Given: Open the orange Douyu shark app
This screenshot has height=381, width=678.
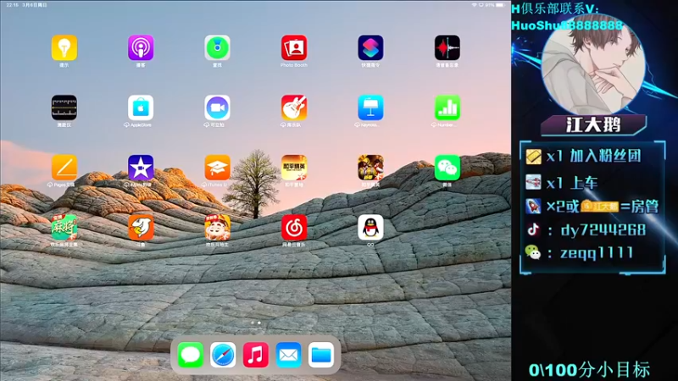Looking at the screenshot, I should point(141,227).
